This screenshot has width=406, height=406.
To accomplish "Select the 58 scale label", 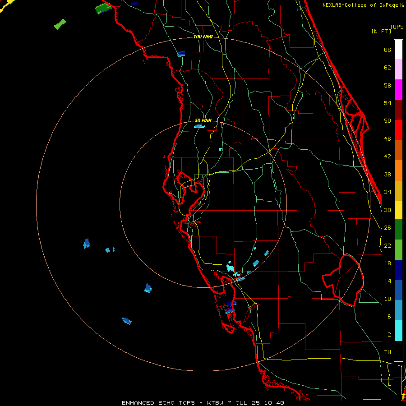I will point(388,85).
